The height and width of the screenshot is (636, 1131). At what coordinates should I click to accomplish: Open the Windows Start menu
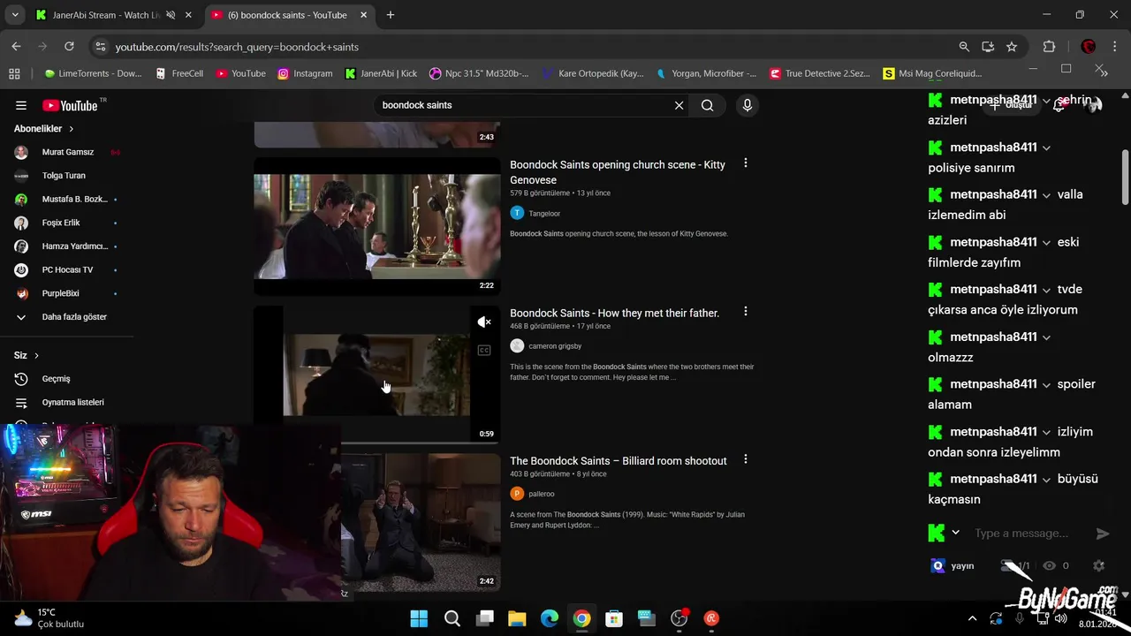tap(419, 618)
